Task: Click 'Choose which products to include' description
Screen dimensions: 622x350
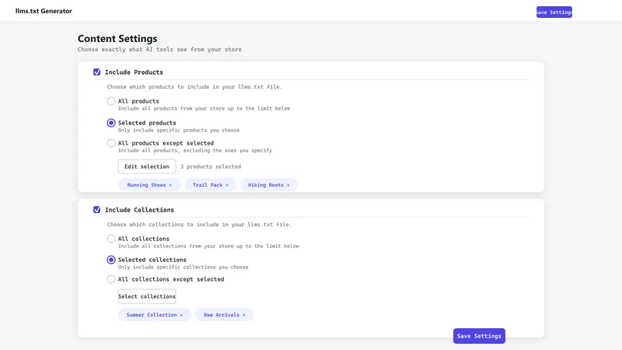Action: coord(194,87)
